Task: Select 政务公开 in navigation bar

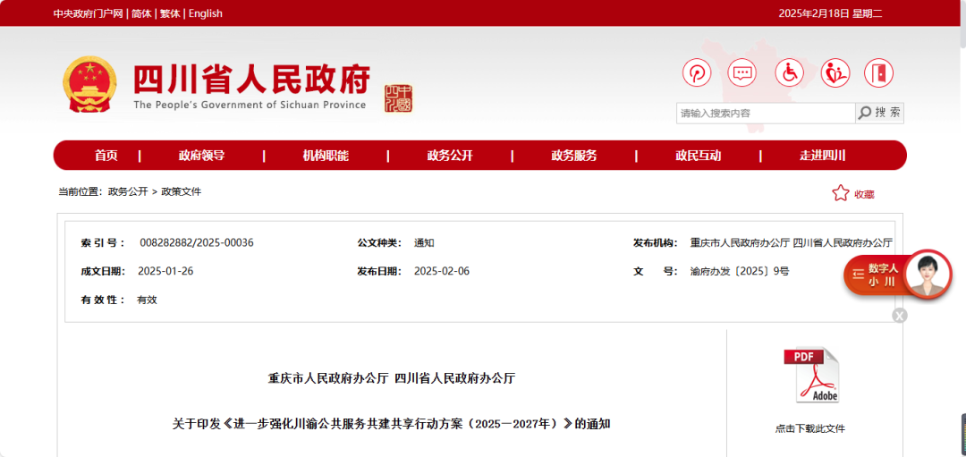Action: click(450, 156)
